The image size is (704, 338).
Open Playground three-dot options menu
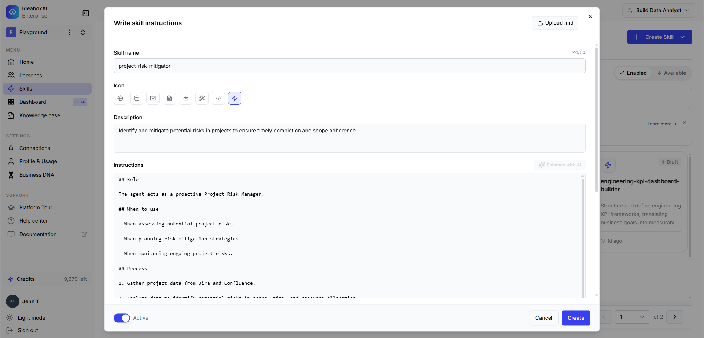[69, 32]
